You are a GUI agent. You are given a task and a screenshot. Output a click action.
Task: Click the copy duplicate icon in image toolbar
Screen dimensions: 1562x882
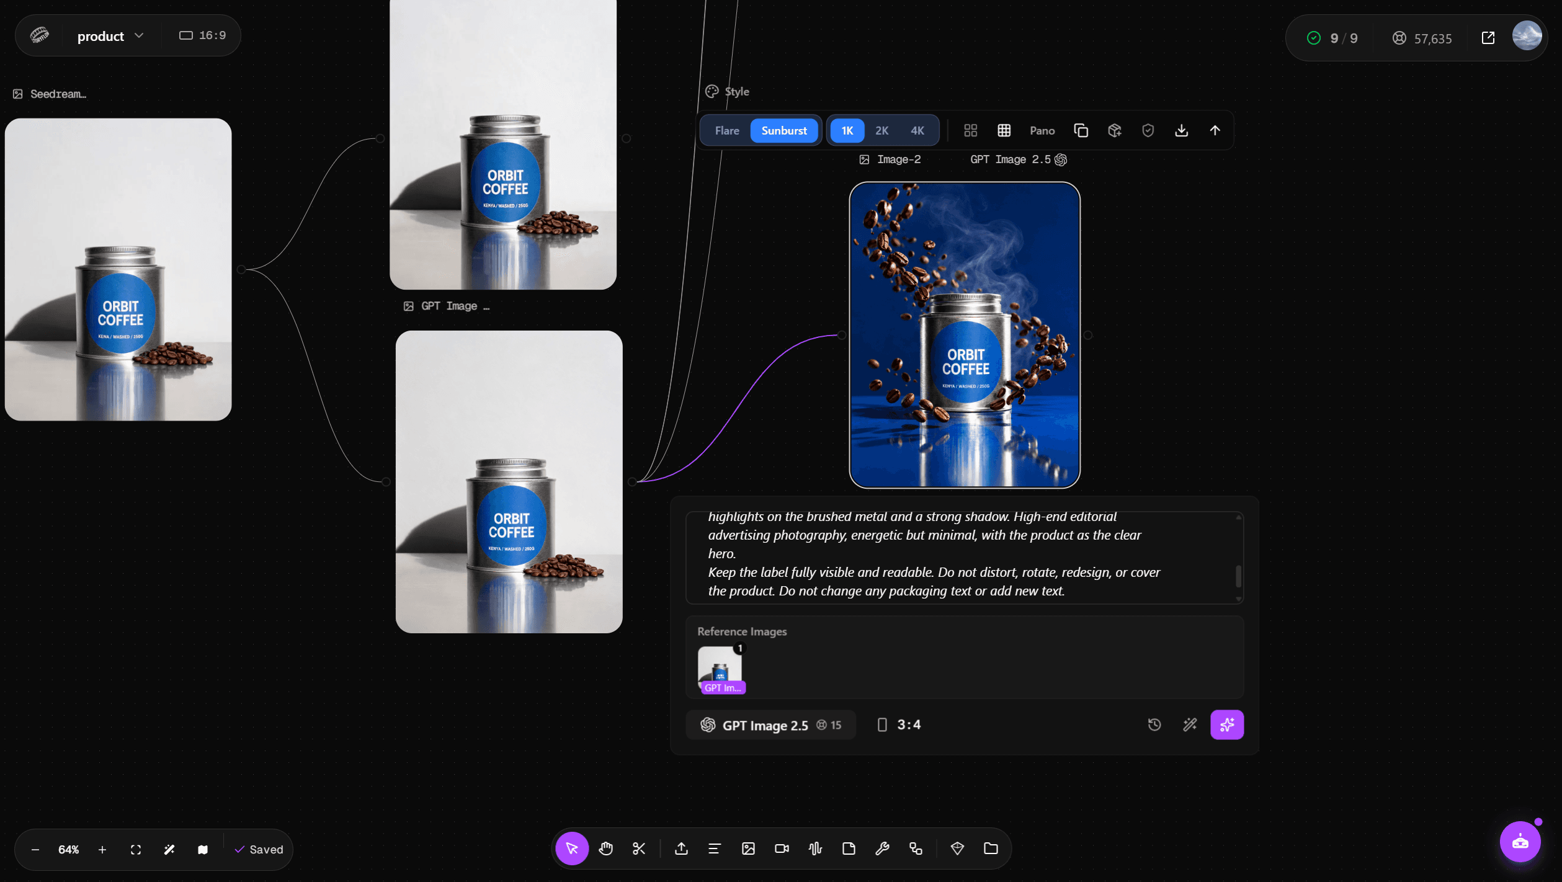(x=1081, y=130)
